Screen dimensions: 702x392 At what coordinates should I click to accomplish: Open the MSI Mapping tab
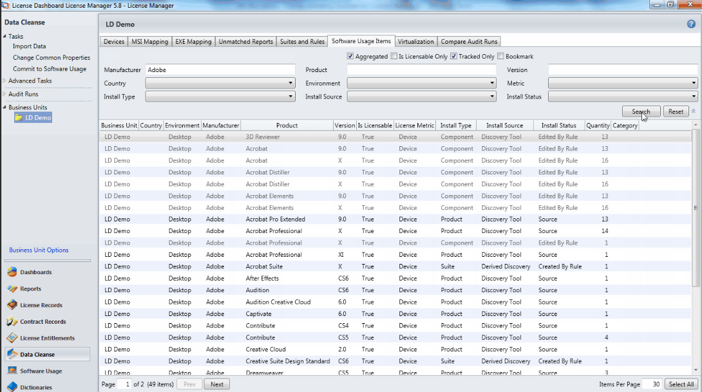[x=149, y=42]
